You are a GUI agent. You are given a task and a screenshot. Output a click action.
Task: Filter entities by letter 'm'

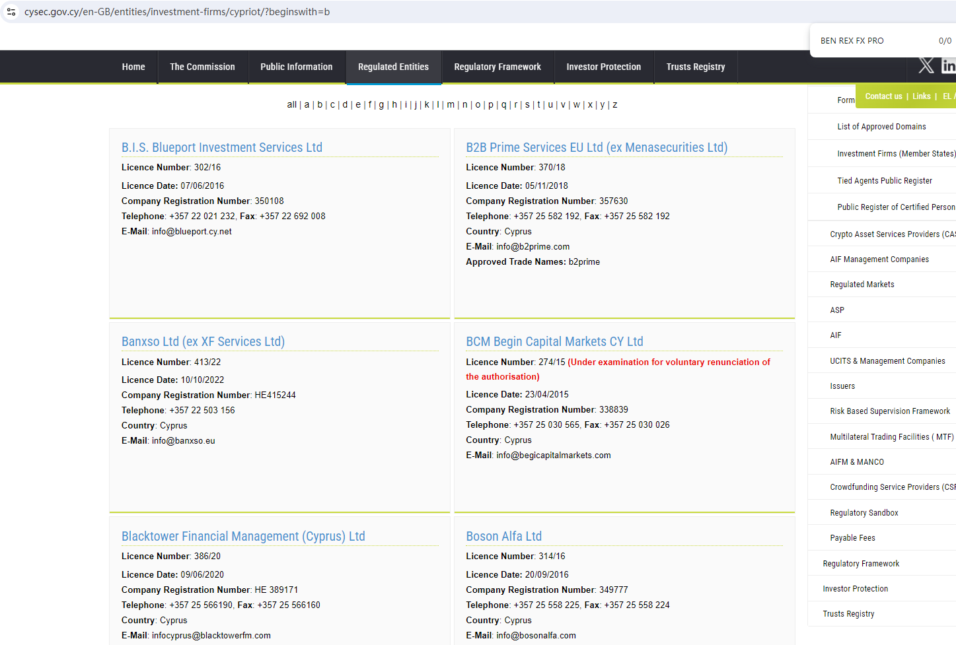tap(451, 104)
